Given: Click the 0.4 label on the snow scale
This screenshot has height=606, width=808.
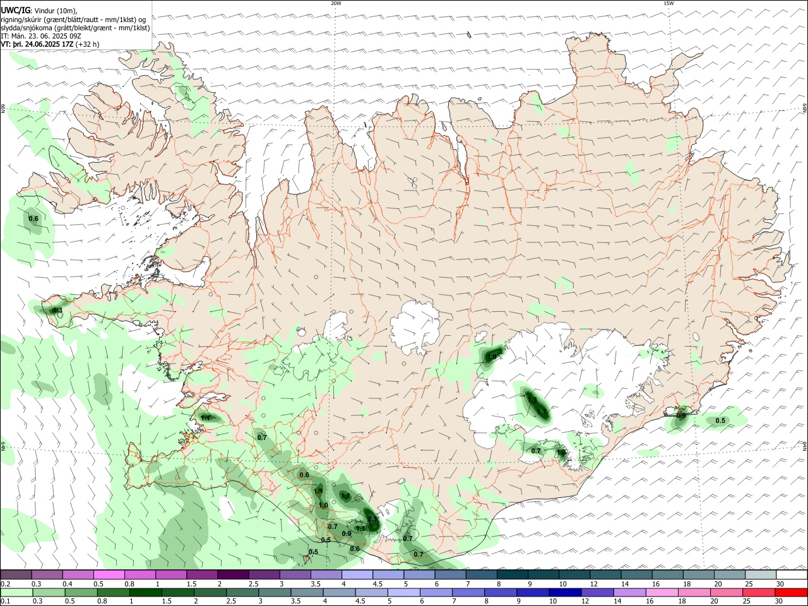Looking at the screenshot, I should click(68, 584).
